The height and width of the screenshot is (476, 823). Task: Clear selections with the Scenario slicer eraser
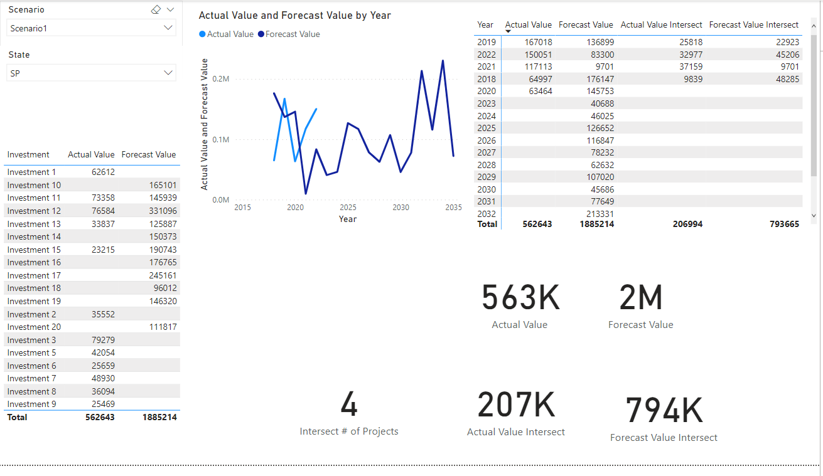point(156,10)
